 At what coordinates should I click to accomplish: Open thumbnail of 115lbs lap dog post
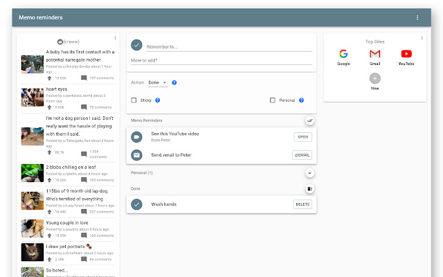(x=33, y=201)
